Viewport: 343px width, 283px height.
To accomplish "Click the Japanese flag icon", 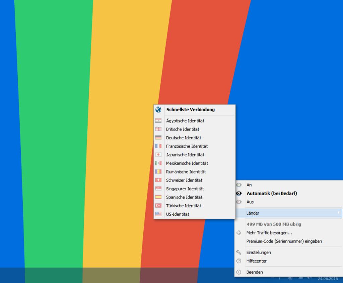I will tap(158, 155).
